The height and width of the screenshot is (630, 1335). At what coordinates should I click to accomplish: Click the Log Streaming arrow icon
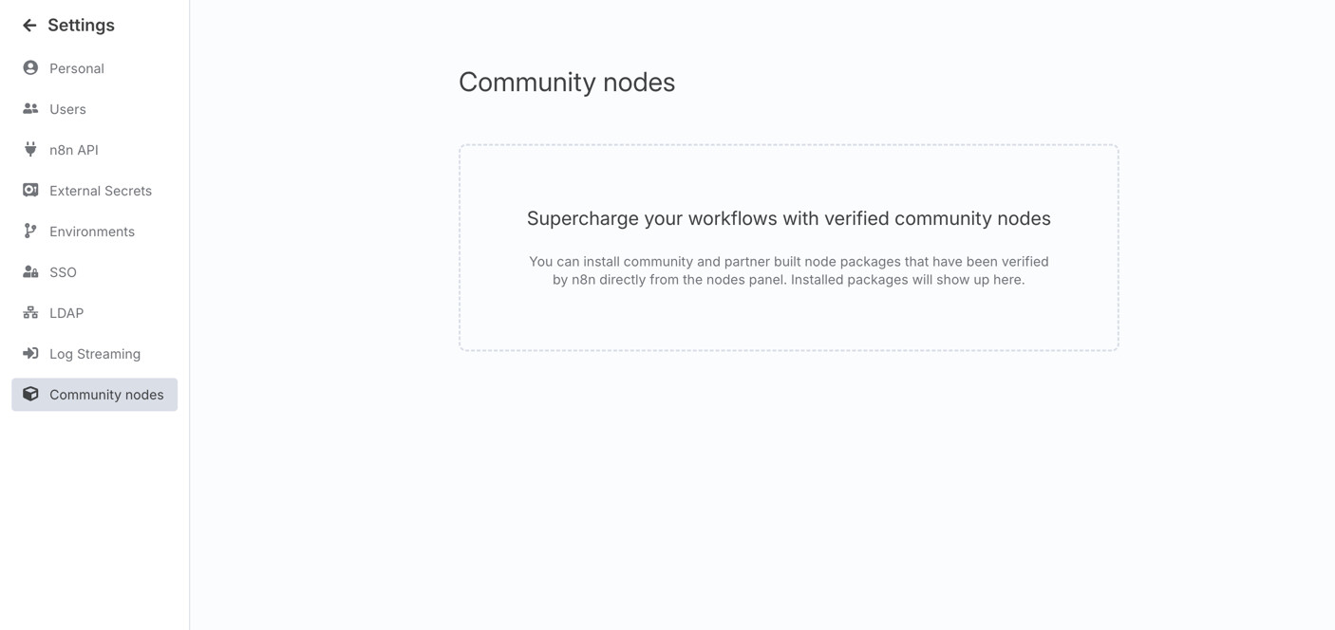(30, 354)
